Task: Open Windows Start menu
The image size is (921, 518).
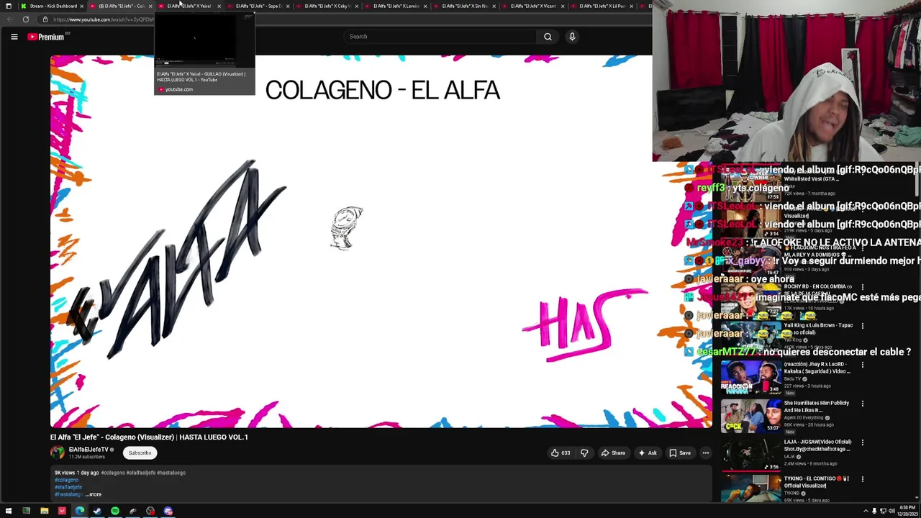Action: (9, 512)
